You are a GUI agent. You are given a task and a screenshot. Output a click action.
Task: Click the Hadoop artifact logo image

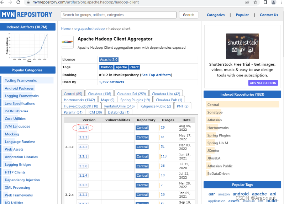coord(67,42)
